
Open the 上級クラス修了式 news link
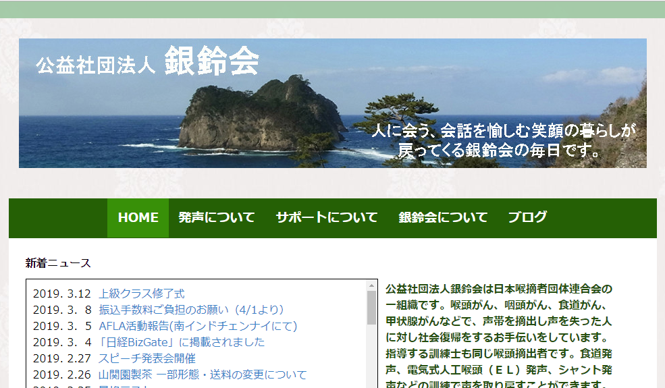click(x=141, y=294)
